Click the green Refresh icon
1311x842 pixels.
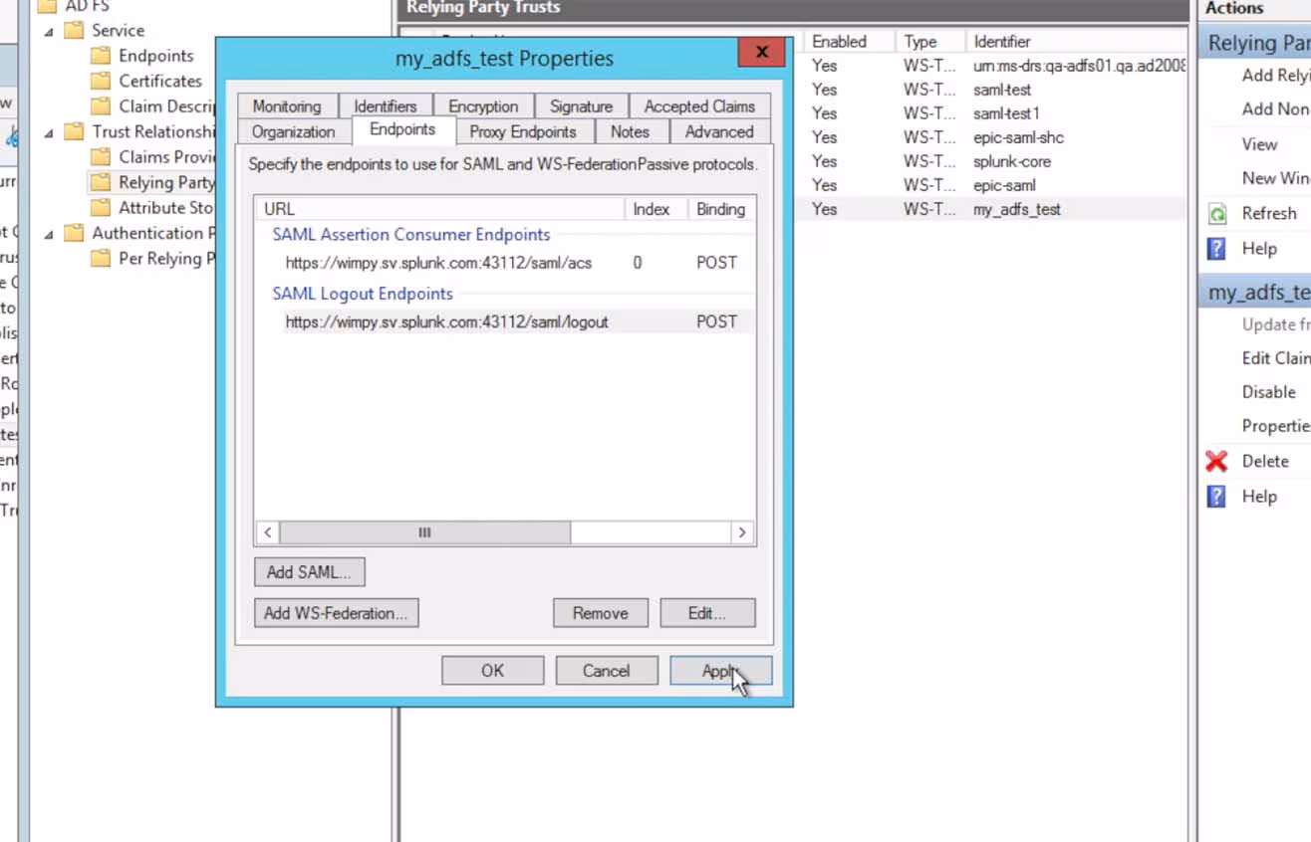click(x=1216, y=213)
